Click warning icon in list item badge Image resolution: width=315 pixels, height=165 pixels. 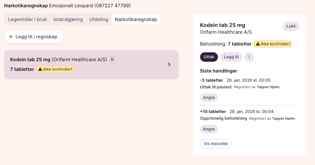(x=40, y=69)
